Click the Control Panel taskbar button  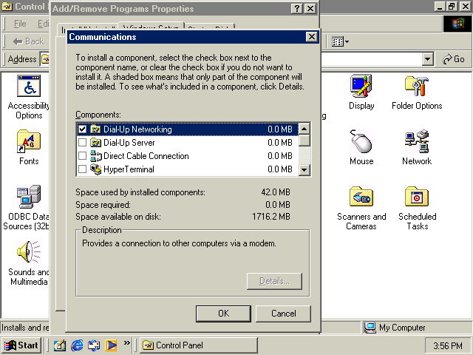[199, 345]
